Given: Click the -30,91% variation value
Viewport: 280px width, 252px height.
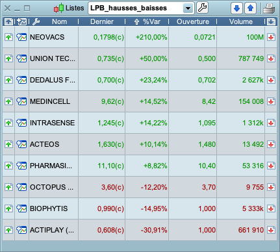Looking at the screenshot, I should click(x=154, y=230).
